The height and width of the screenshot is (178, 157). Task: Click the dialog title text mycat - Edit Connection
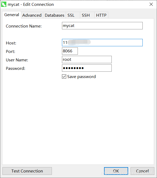click(x=31, y=4)
